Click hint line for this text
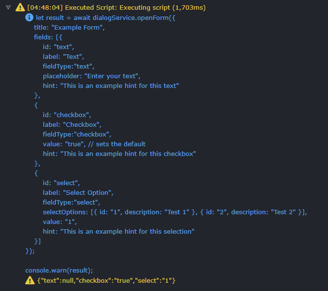 tap(111, 86)
